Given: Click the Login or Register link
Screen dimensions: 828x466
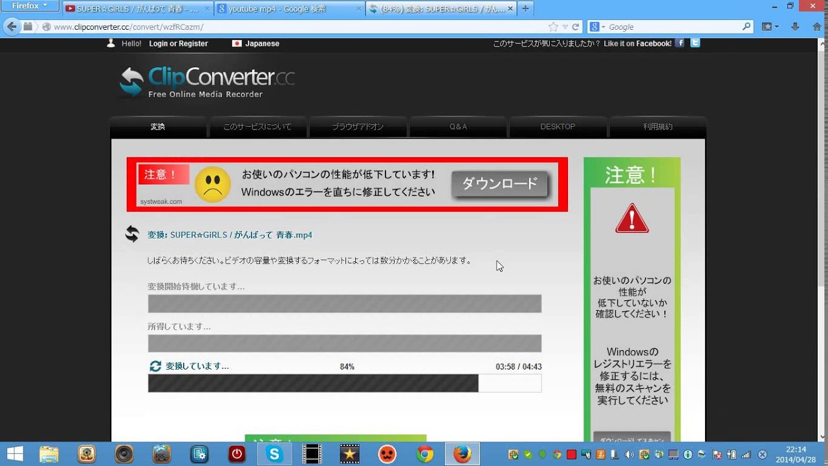Looking at the screenshot, I should [x=179, y=44].
